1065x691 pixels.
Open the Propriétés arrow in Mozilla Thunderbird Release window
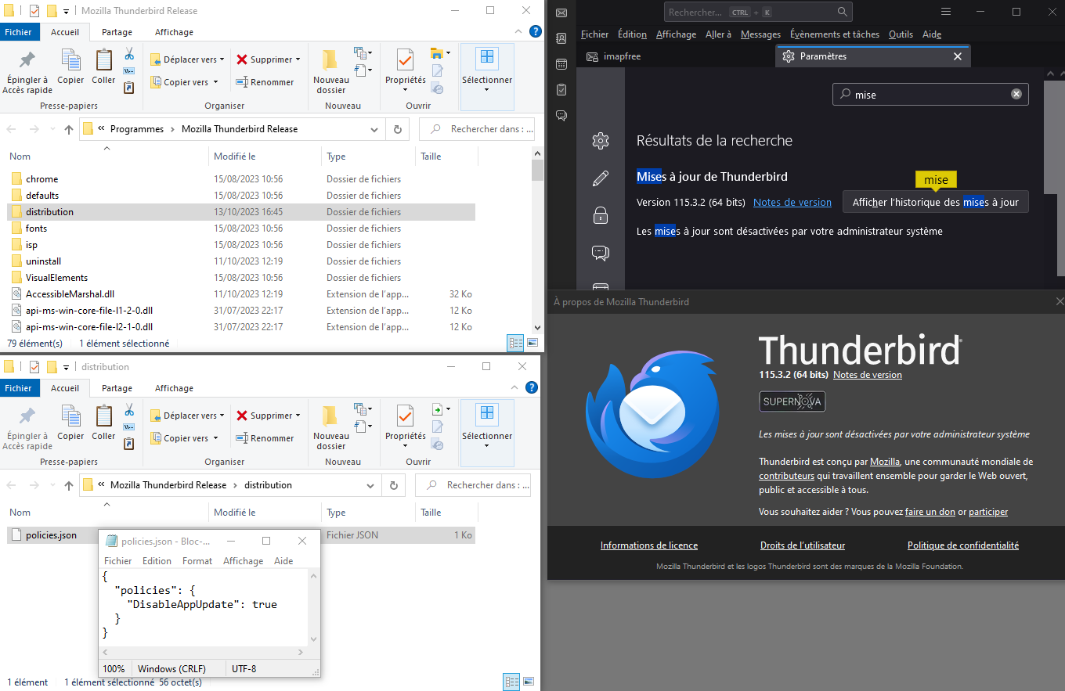(x=405, y=88)
